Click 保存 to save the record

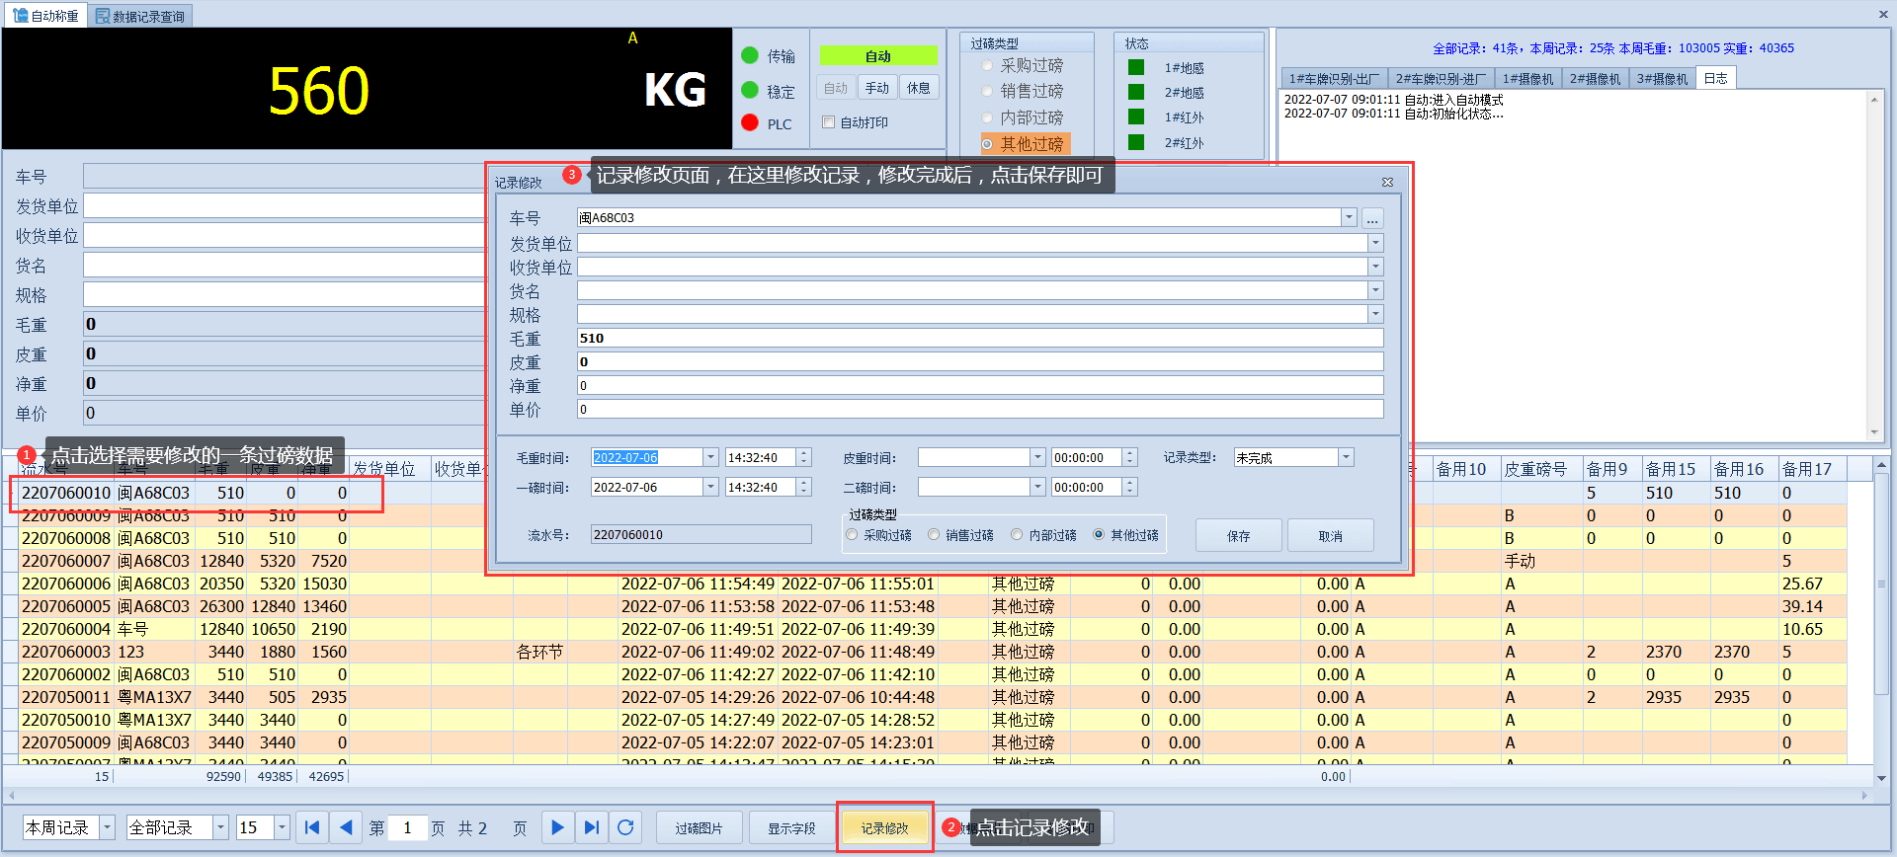(1239, 535)
